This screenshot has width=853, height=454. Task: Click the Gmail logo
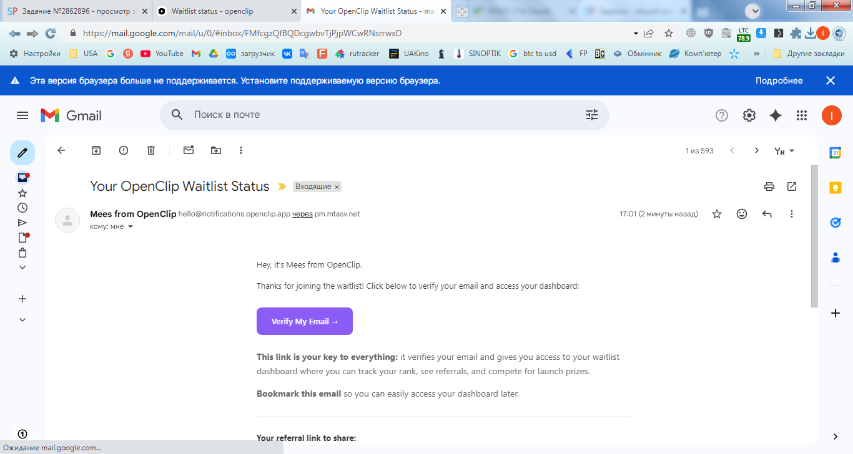(71, 115)
